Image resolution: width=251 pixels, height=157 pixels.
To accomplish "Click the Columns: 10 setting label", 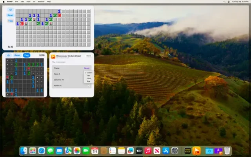I will pos(59,80).
